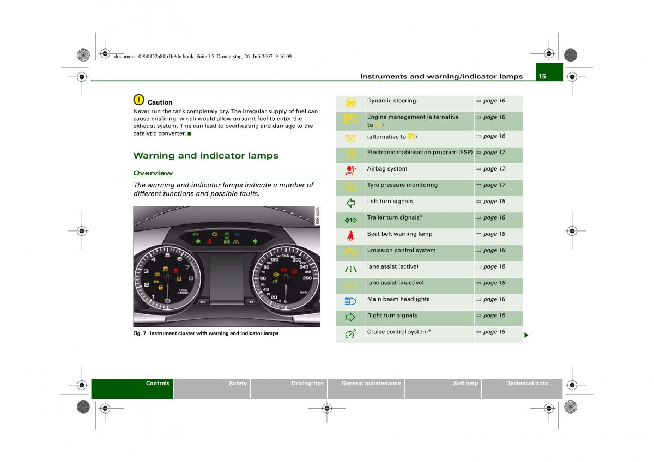Follow page 18 link for Seat belt warning

tap(491, 234)
